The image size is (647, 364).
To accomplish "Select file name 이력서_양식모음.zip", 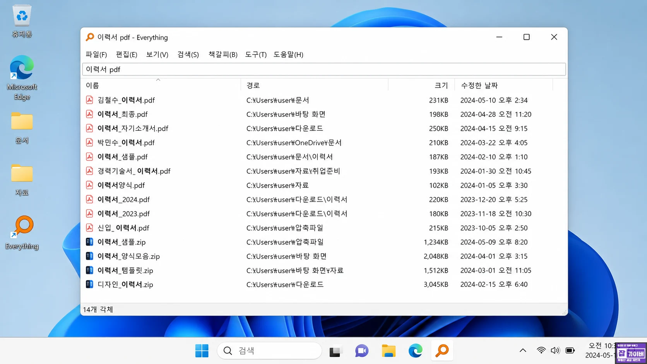I will [128, 256].
